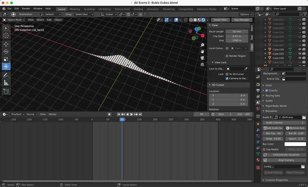Toggle visibility of Cube.036
The width and height of the screenshot is (308, 187).
(x=300, y=58)
